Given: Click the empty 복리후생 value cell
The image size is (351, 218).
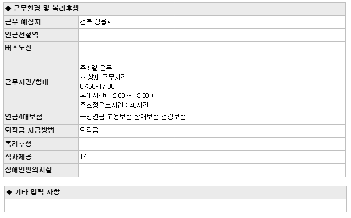Looking at the screenshot, I should tap(212, 144).
